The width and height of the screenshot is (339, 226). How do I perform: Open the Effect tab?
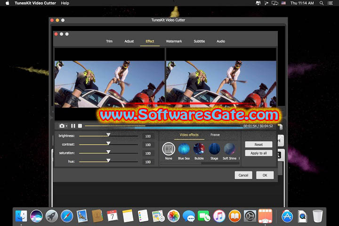pos(150,41)
